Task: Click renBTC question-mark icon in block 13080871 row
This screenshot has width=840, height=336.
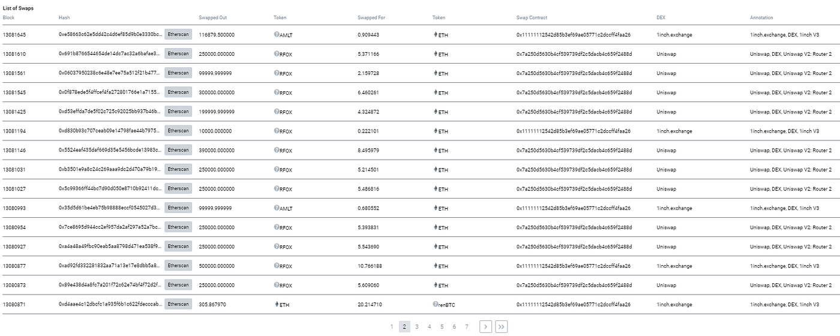Action: tap(436, 304)
